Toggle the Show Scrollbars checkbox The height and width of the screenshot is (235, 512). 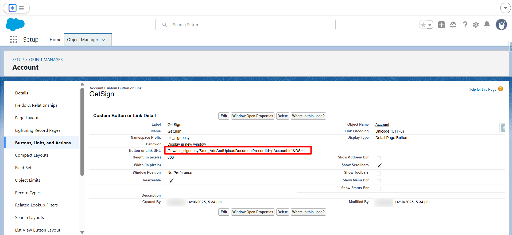click(x=379, y=165)
